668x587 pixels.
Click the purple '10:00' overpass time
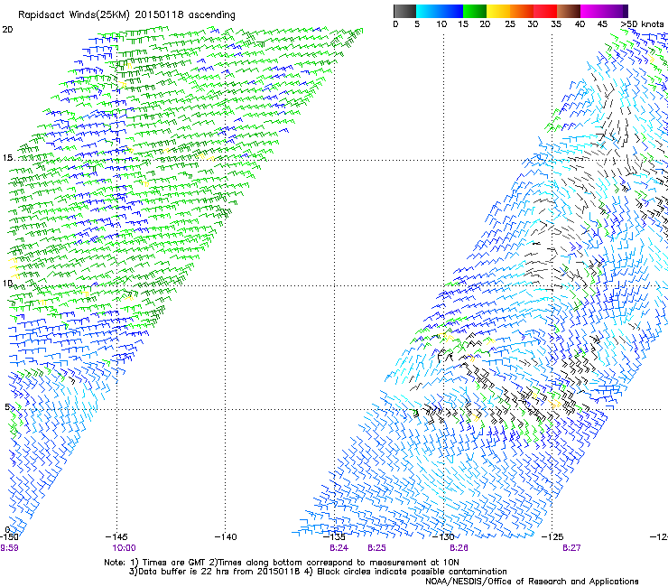coord(124,548)
